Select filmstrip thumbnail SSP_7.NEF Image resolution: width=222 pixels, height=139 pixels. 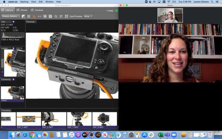(79, 120)
